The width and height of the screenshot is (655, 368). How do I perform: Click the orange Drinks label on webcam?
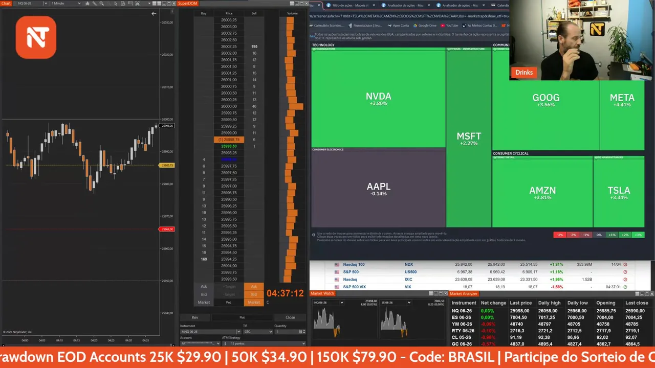coord(523,73)
